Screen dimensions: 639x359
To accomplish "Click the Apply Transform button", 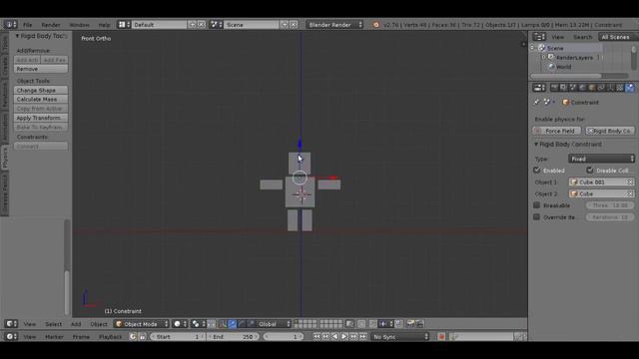I will pos(41,118).
